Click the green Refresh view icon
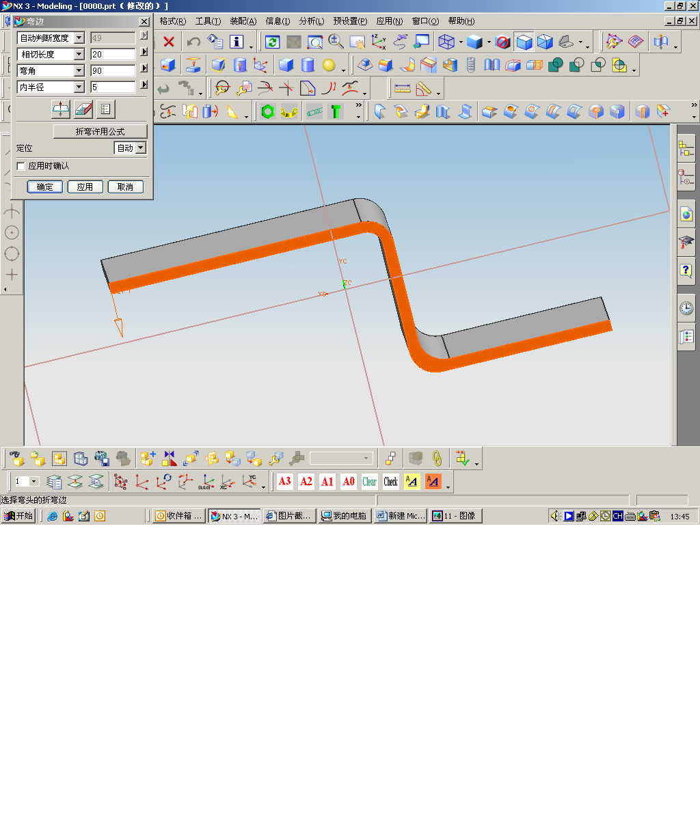This screenshot has width=700, height=820. coord(272,42)
